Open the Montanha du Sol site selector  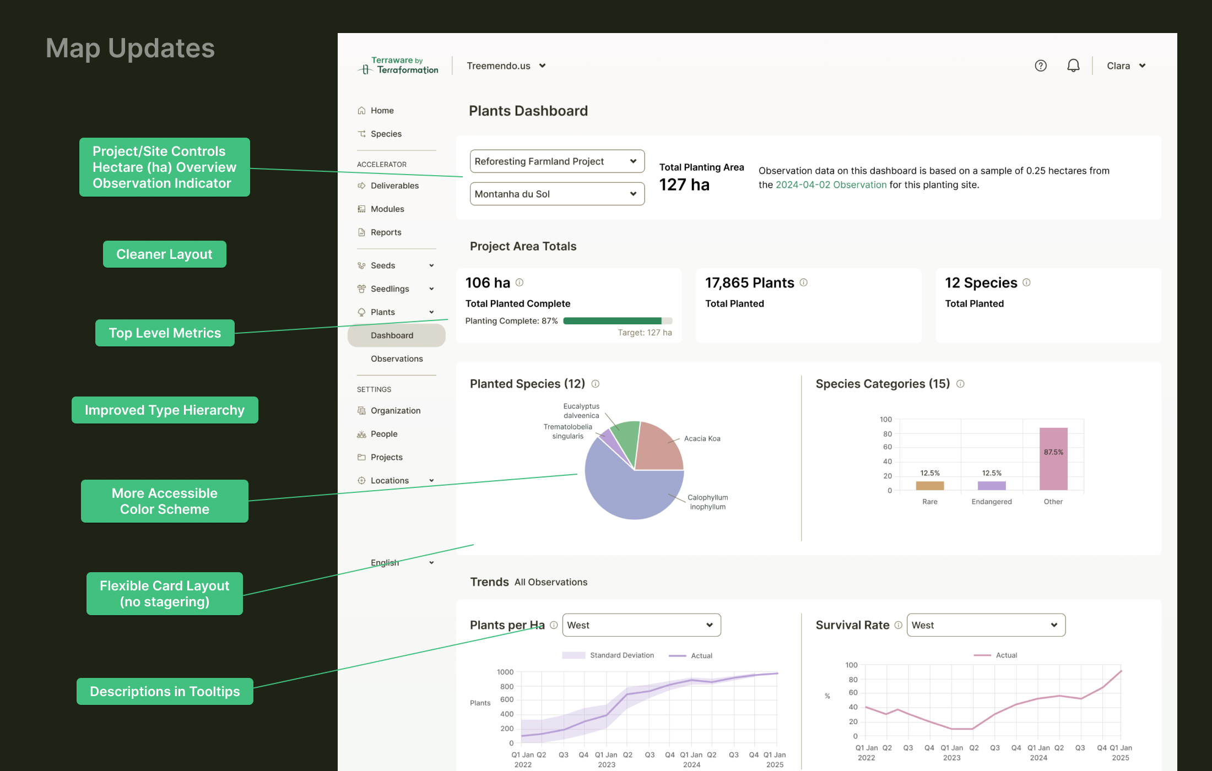pos(556,193)
